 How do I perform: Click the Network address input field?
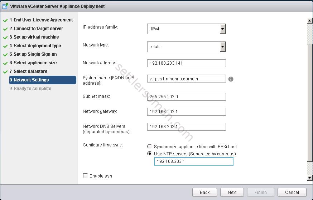point(187,63)
